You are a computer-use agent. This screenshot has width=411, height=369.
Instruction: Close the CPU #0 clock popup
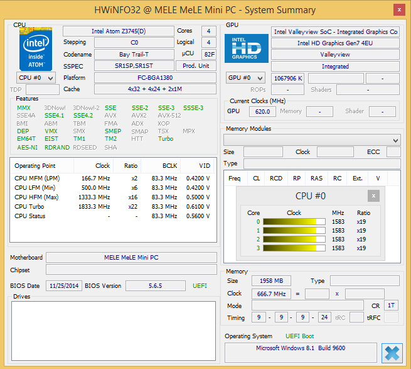click(373, 196)
